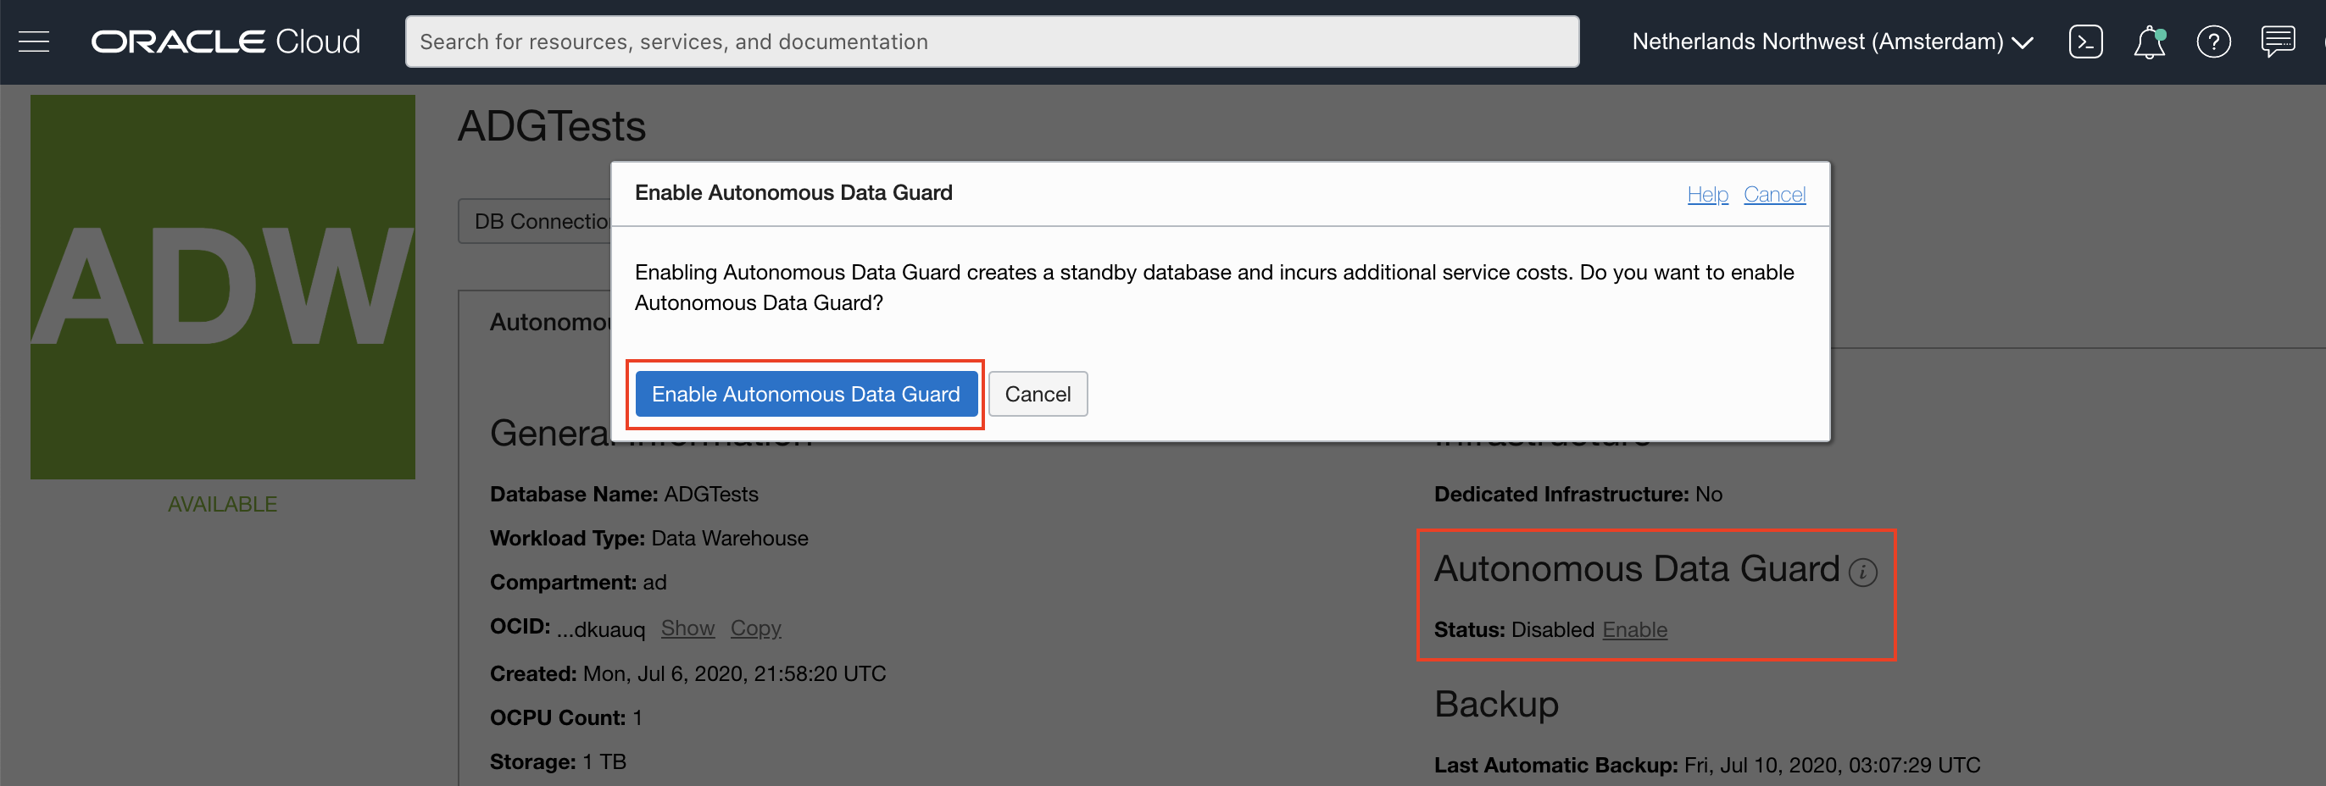Open the chat support icon
2326x786 pixels.
[2277, 42]
